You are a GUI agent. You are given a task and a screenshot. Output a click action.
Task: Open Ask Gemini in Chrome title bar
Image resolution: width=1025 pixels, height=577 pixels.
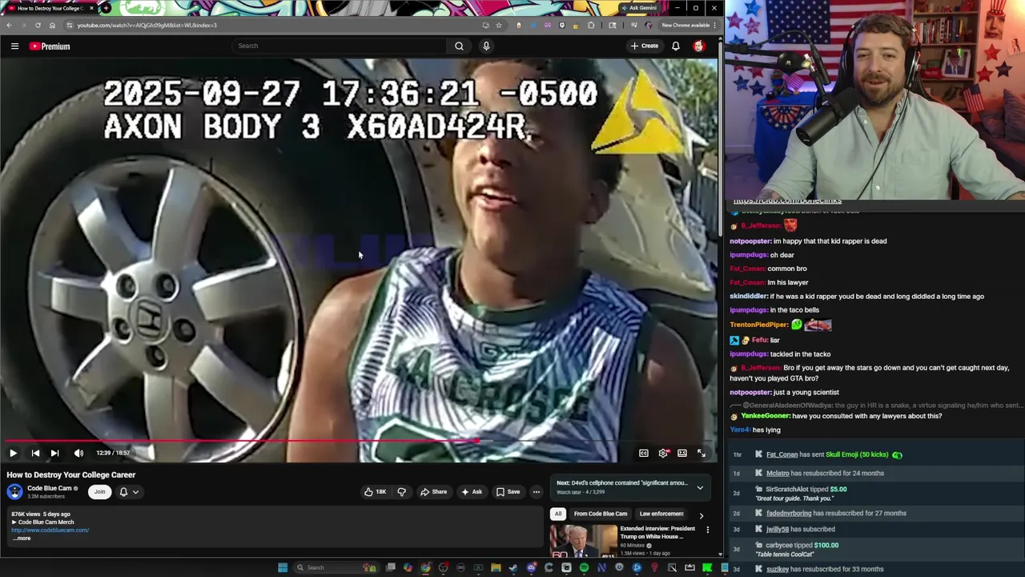click(x=640, y=8)
